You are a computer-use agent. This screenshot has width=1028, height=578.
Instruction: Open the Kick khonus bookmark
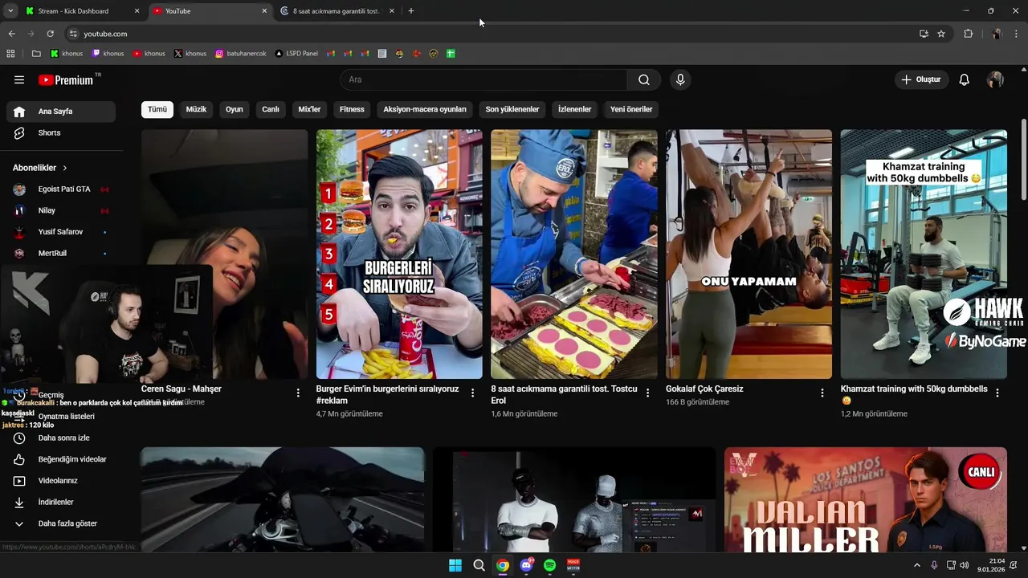click(67, 54)
